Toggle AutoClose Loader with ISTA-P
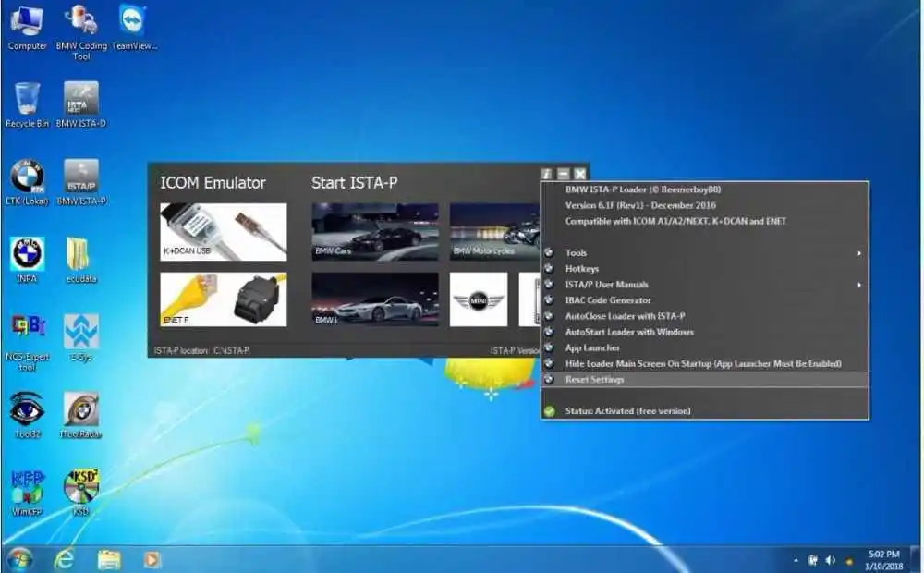The width and height of the screenshot is (924, 573). [705, 317]
